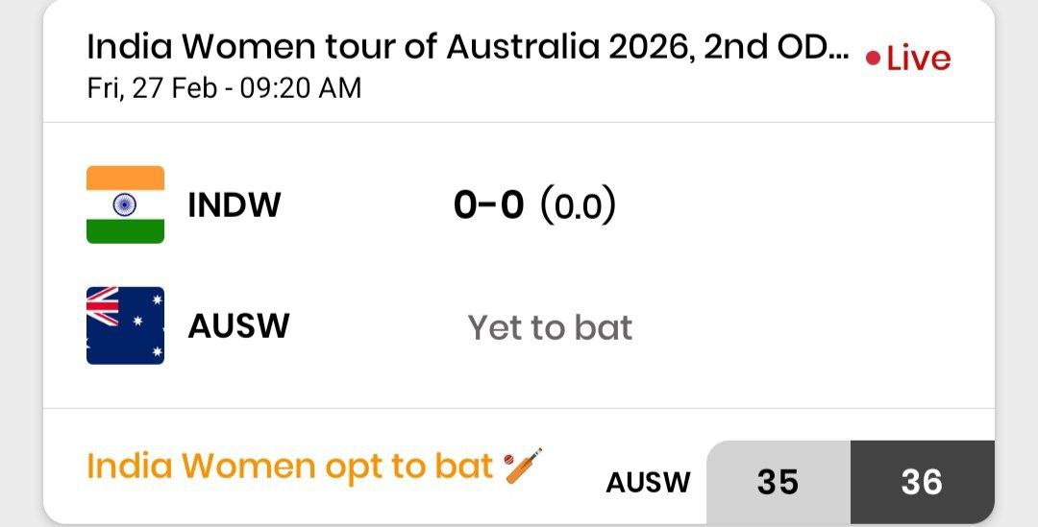Tap the Ashoka Chakra wheel in India's flag
This screenshot has height=527, width=1038.
click(125, 204)
